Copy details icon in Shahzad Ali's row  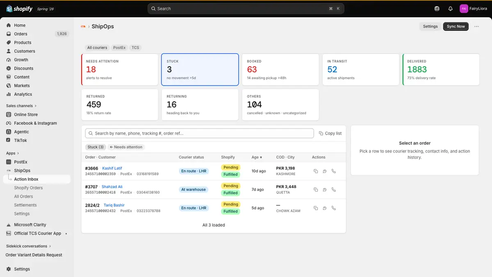click(316, 190)
